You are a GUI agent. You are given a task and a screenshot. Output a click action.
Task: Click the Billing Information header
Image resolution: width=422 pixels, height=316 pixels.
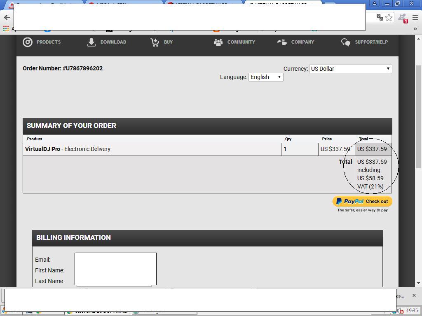point(207,238)
